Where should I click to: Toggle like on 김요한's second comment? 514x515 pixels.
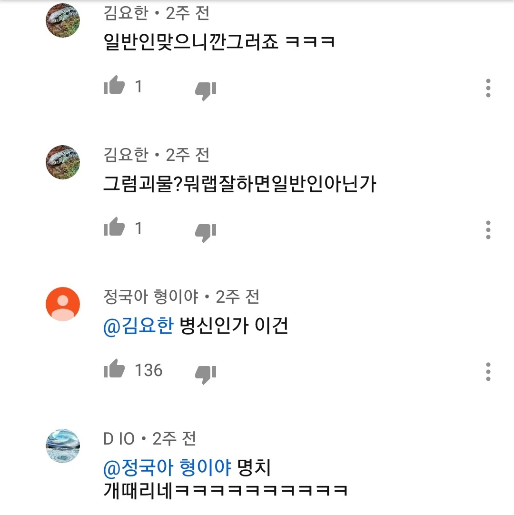pos(114,228)
